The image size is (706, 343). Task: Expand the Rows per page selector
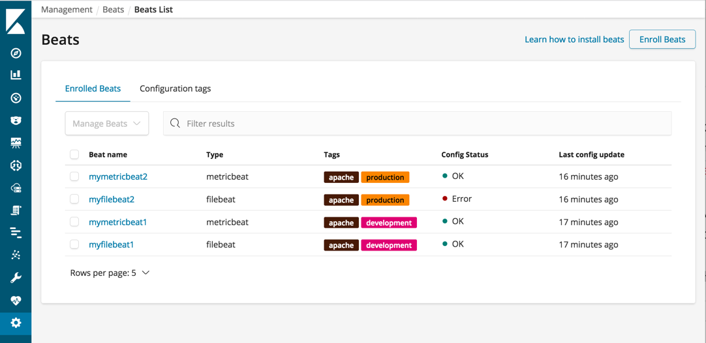110,273
